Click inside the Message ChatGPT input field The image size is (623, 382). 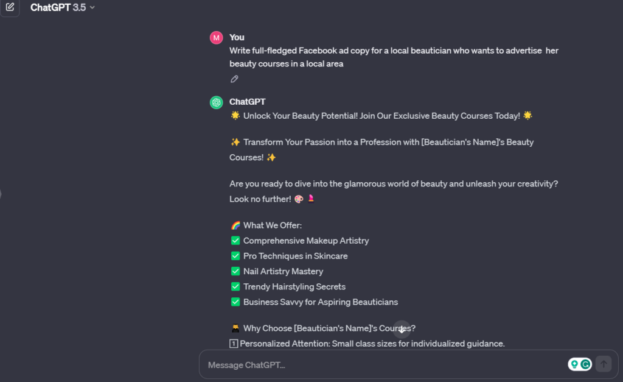(365, 364)
